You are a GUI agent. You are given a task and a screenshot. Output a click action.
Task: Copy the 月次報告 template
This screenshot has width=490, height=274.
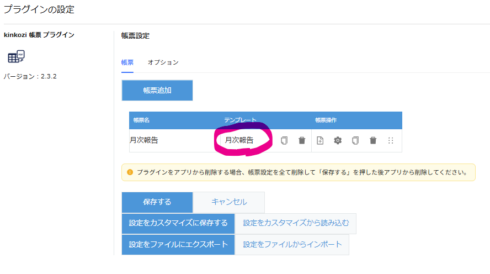pos(284,140)
